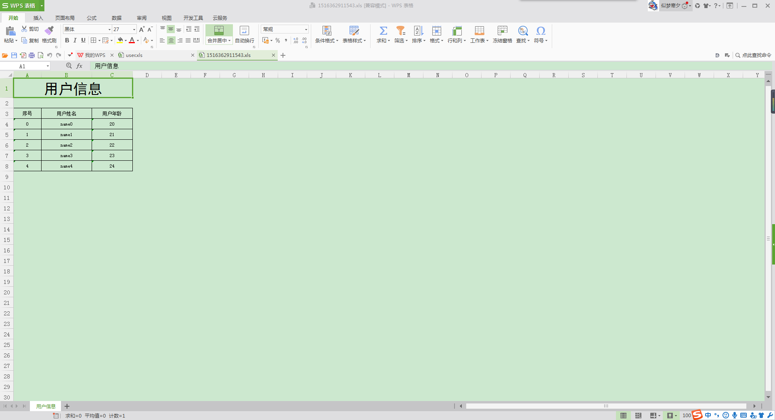The image size is (775, 420).
Task: Click the Paste clipboard icon
Action: [x=10, y=30]
